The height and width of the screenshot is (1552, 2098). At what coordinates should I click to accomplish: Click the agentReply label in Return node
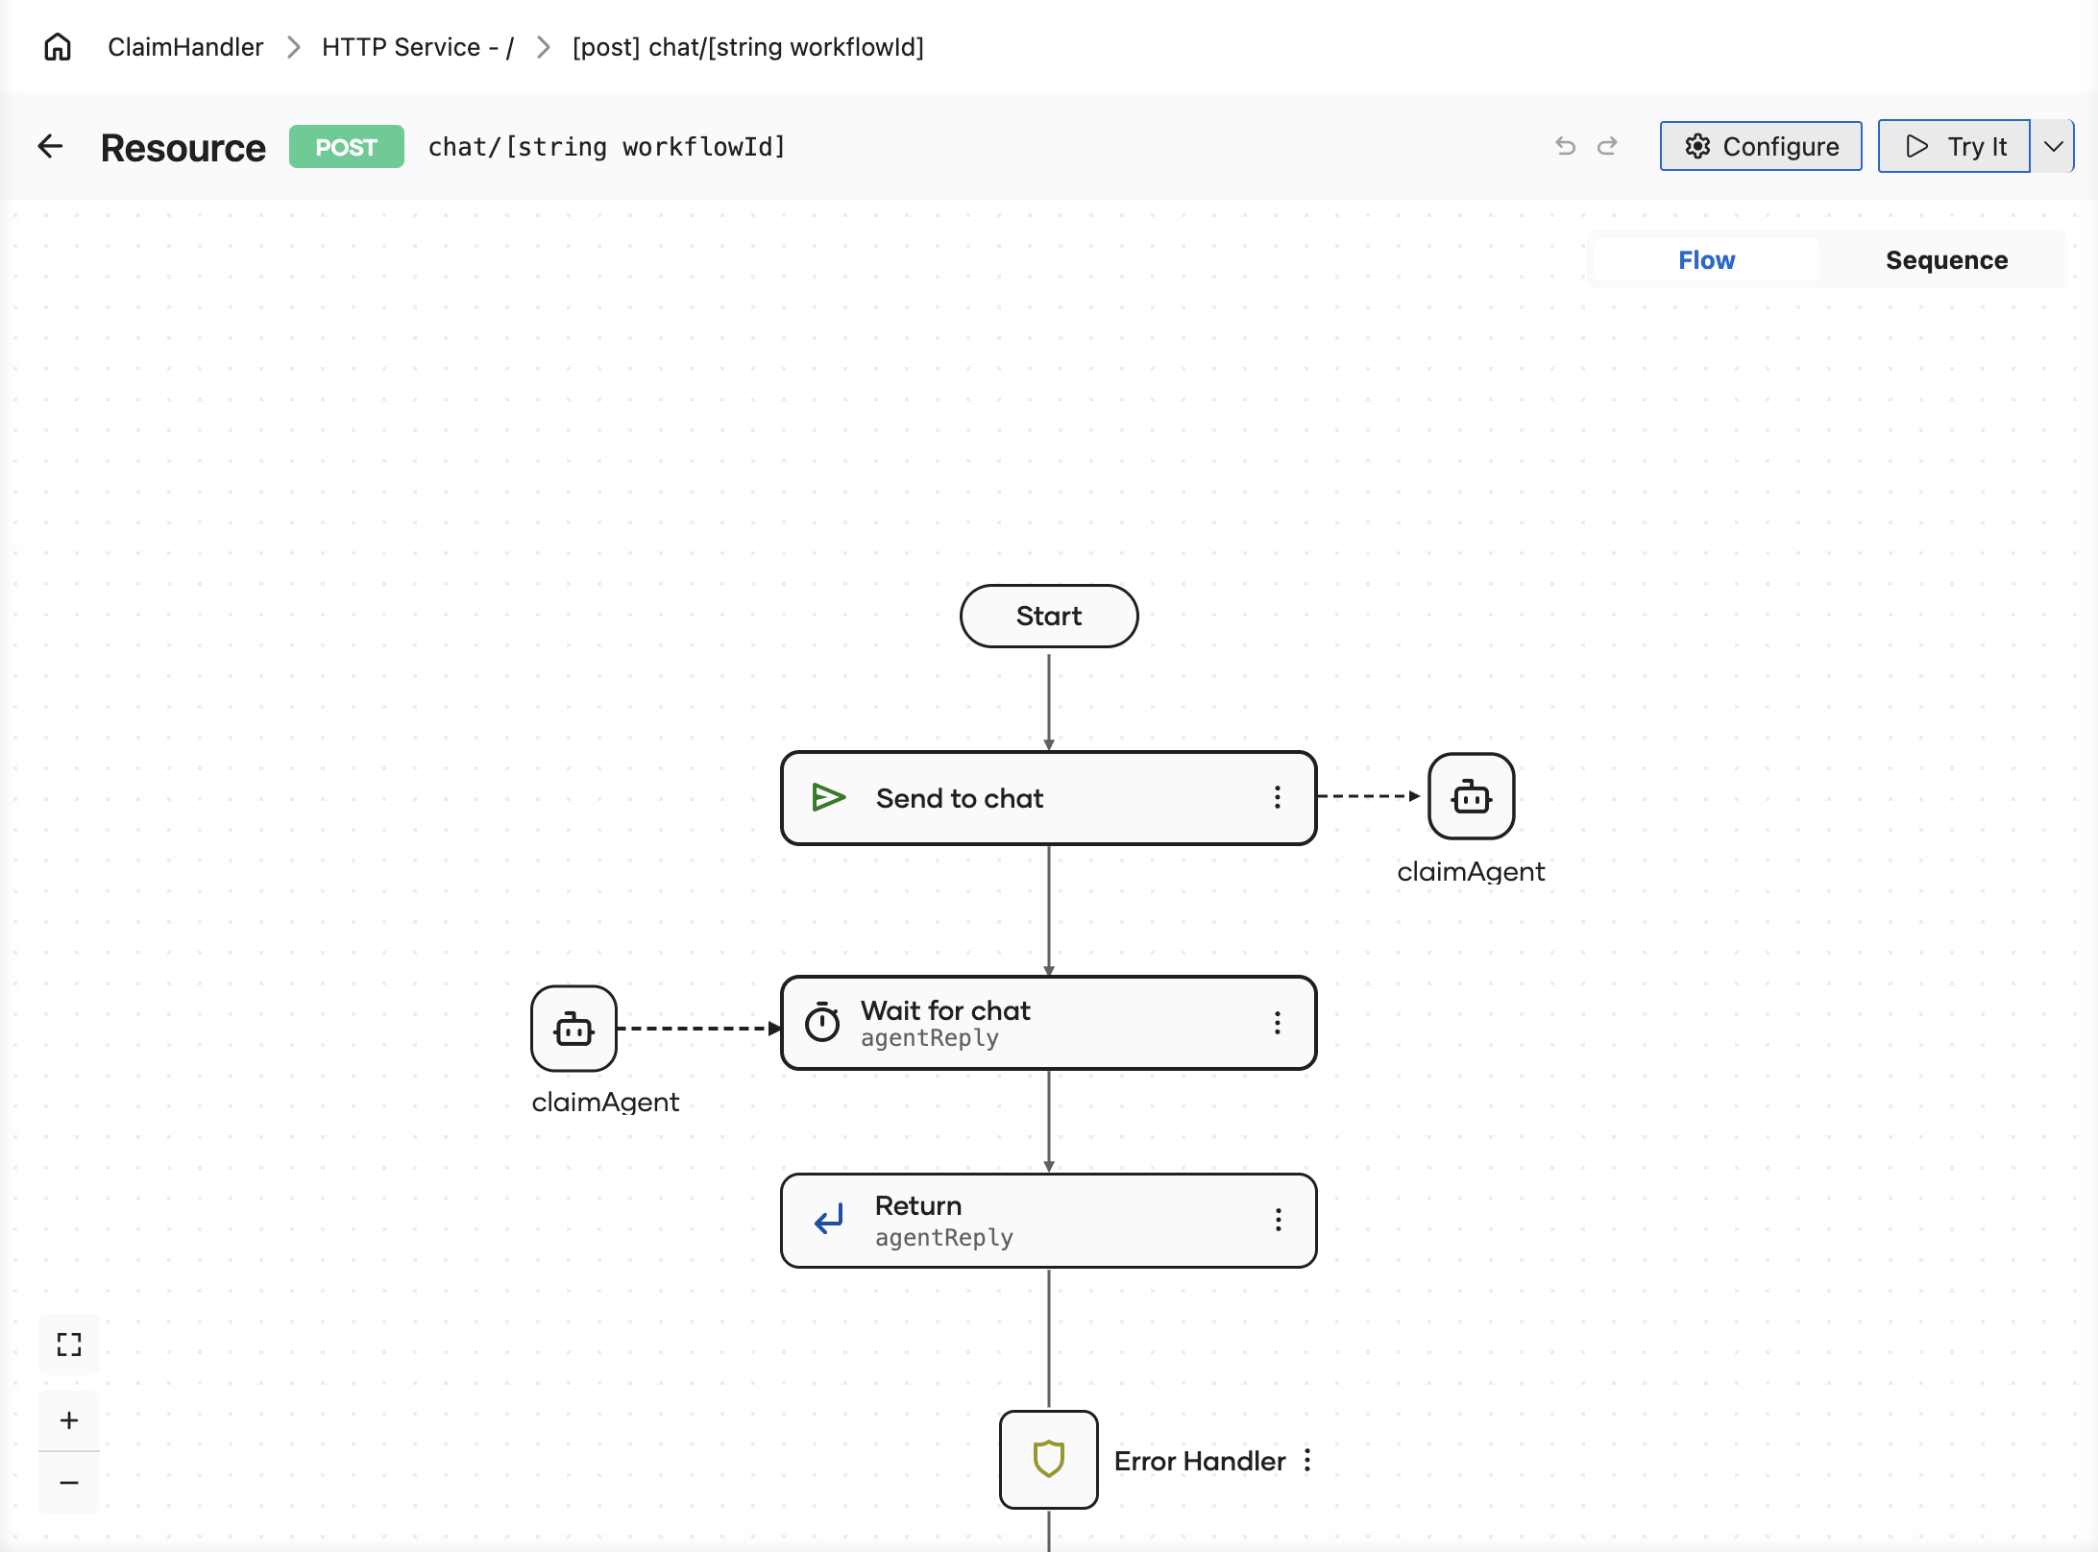[x=944, y=1238]
